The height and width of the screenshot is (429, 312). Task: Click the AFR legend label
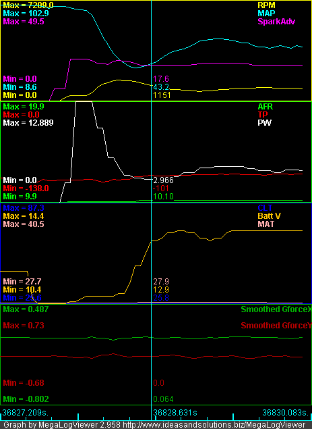pyautogui.click(x=266, y=107)
